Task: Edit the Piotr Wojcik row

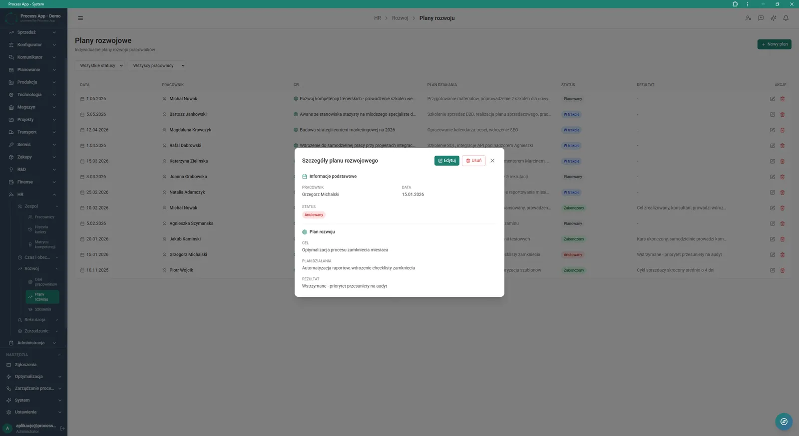Action: 773,270
